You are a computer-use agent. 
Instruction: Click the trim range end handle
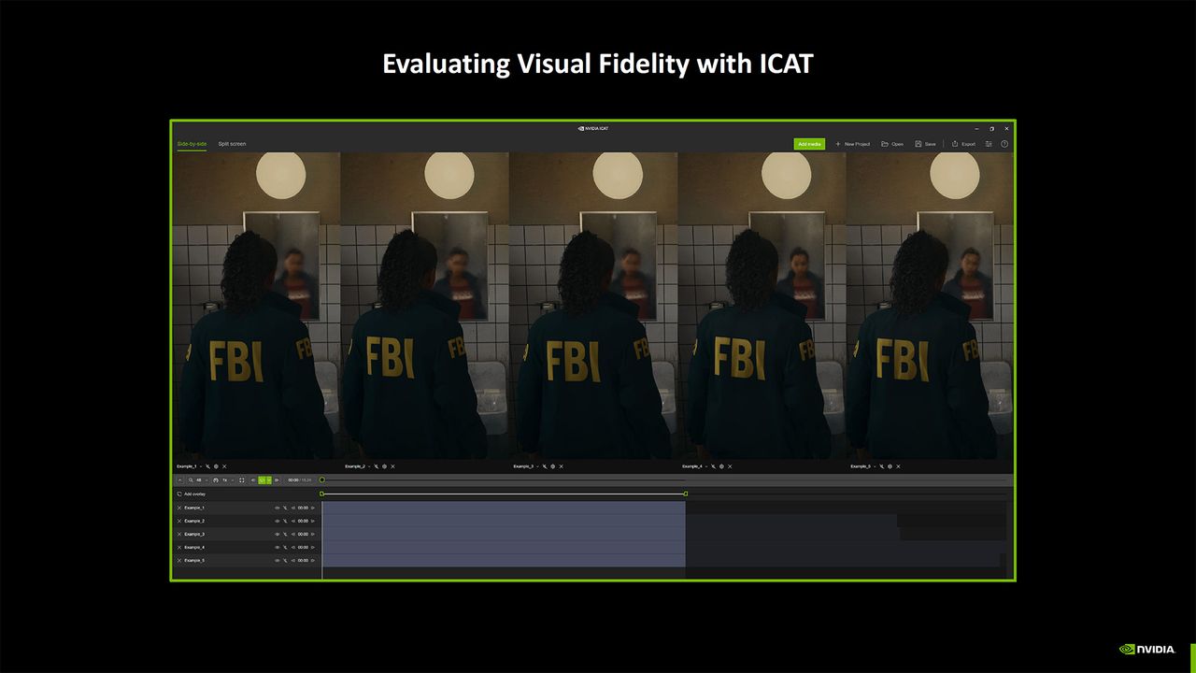coord(686,494)
